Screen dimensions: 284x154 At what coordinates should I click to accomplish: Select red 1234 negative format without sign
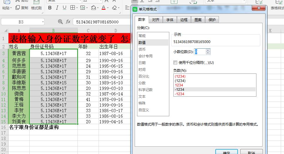point(215,85)
